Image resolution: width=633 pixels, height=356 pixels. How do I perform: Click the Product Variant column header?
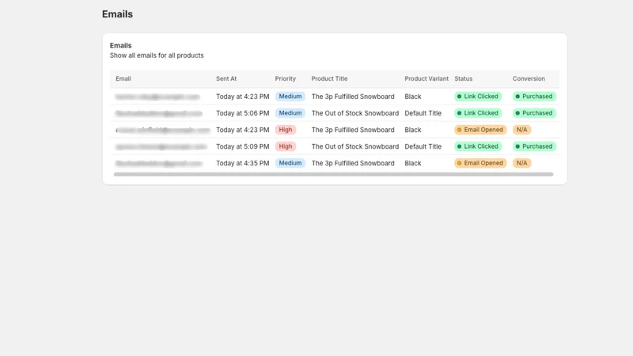426,78
